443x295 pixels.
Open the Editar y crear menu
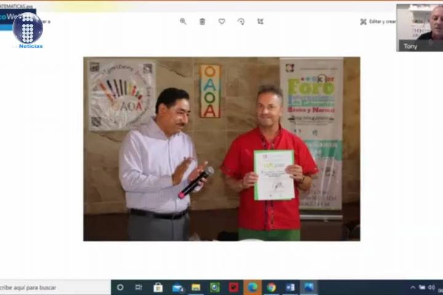(x=377, y=22)
